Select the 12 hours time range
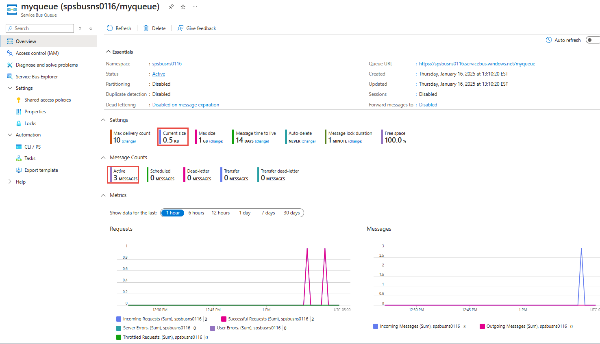 (220, 213)
